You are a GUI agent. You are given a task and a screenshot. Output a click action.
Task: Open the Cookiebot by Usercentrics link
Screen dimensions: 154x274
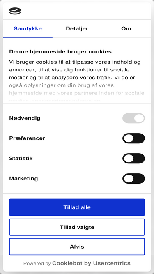(x=91, y=263)
